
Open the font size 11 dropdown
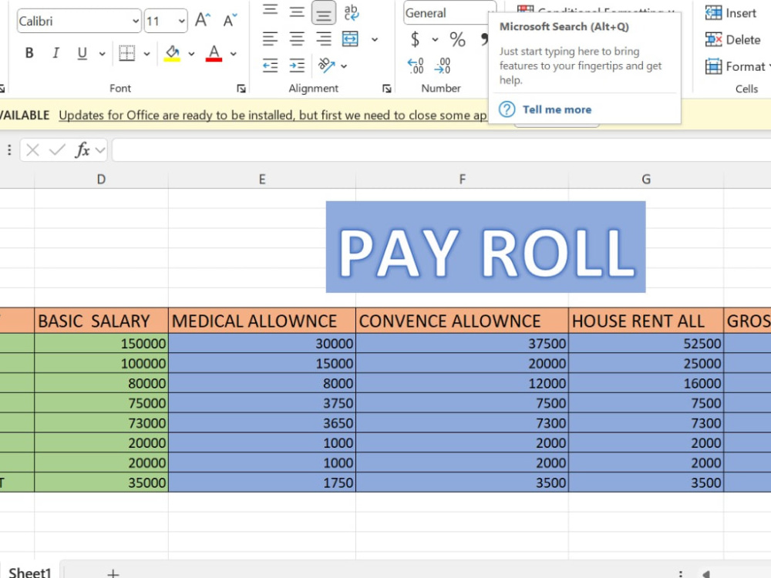click(x=181, y=21)
